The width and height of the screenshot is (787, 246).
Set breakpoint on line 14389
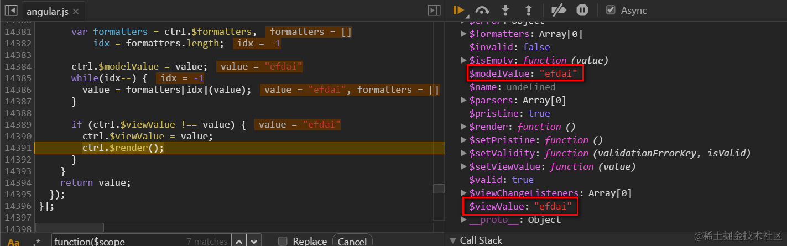pos(17,124)
